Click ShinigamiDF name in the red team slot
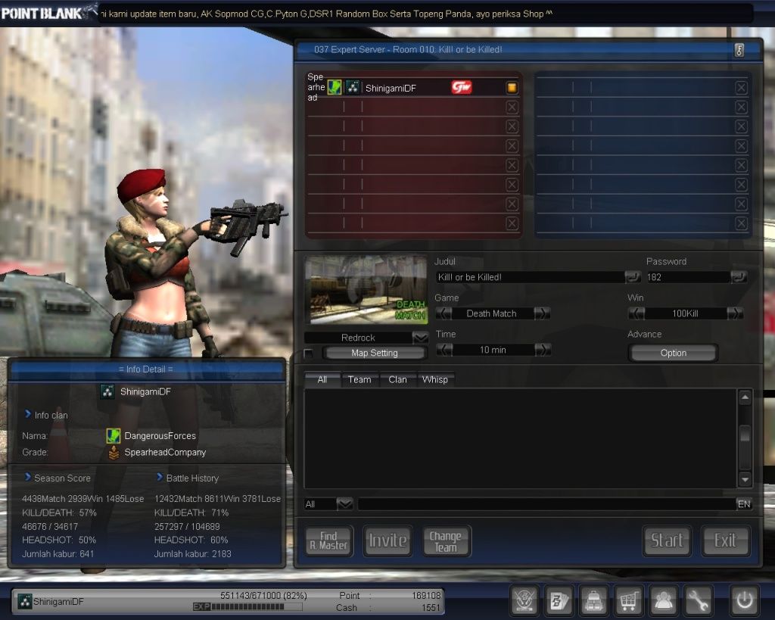Screen dimensions: 775x620 391,88
